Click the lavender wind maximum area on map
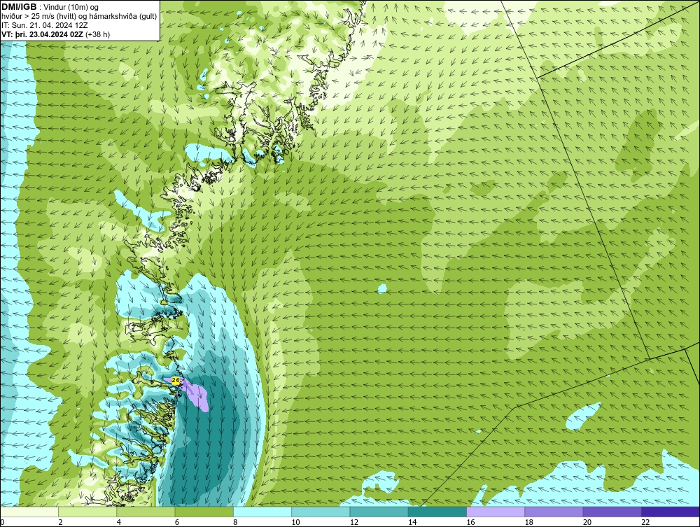This screenshot has width=700, height=527. [x=195, y=396]
